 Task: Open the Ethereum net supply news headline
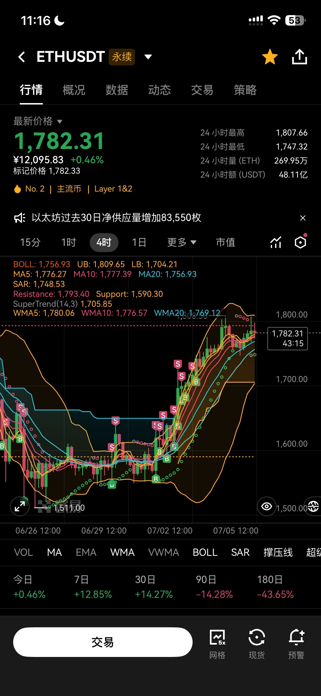point(116,218)
